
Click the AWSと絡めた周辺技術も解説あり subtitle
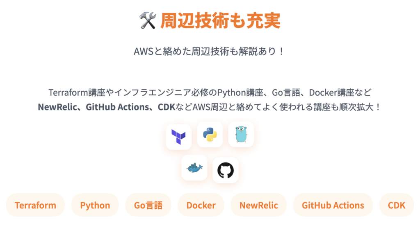210,52
